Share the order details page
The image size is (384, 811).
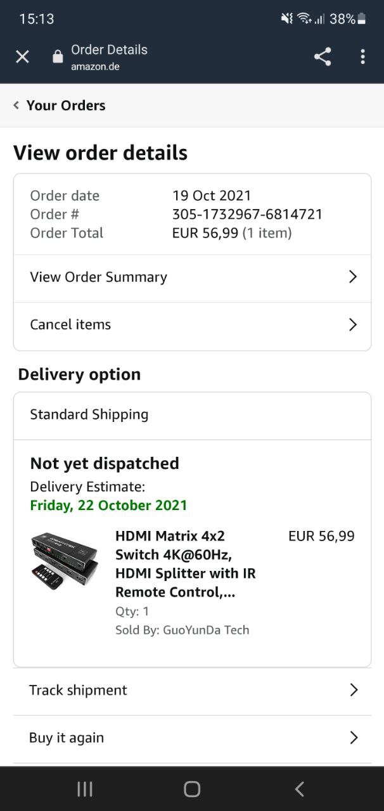pos(323,57)
